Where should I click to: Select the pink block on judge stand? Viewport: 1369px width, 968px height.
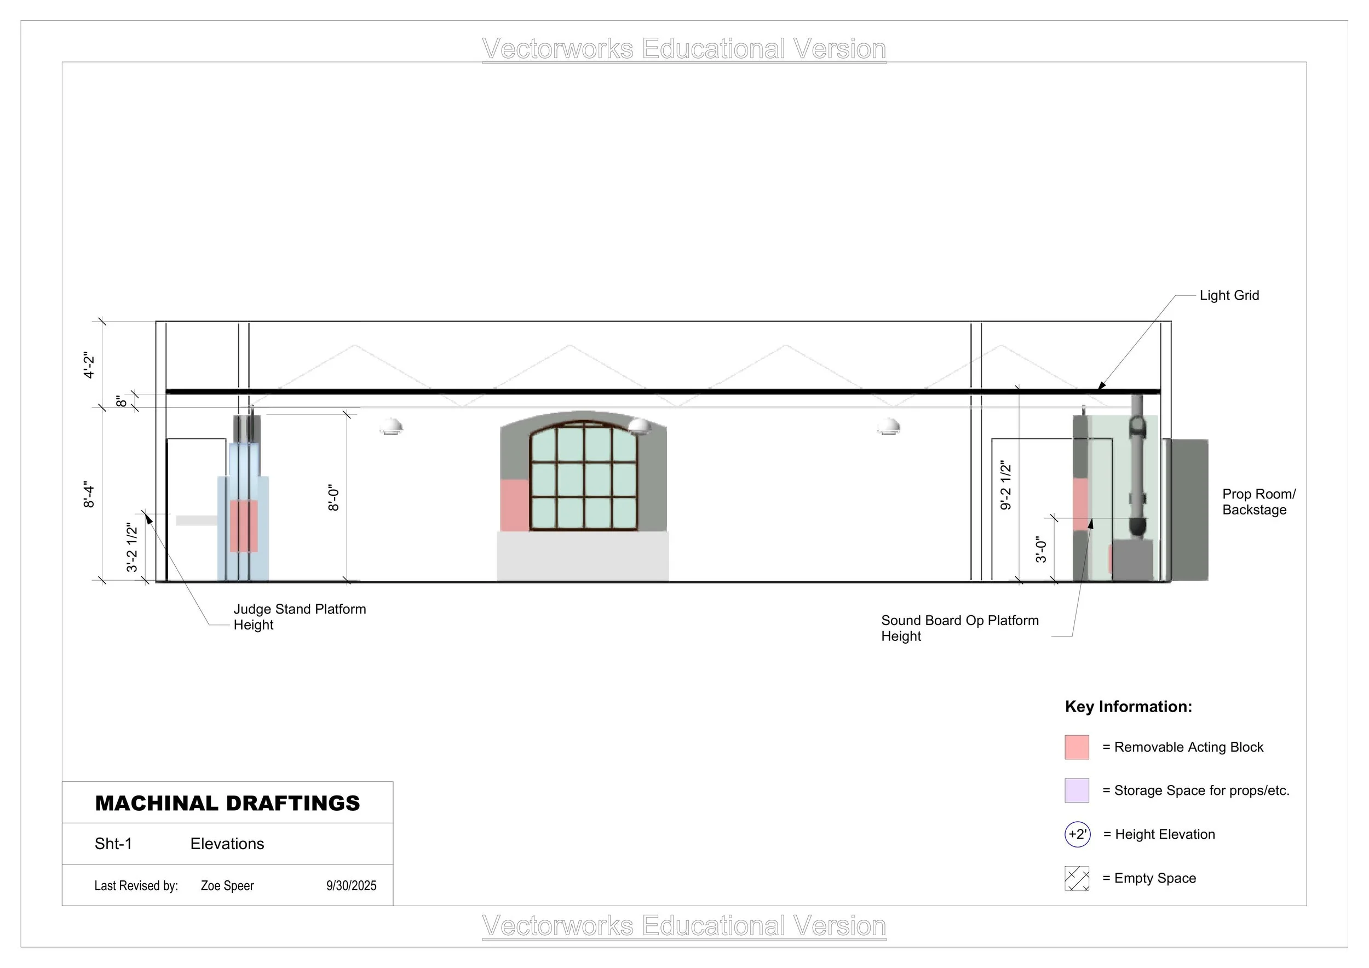tap(244, 526)
